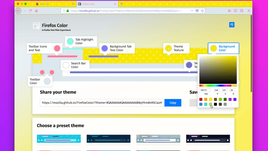This screenshot has height=151, width=268.
Task: Choose the pale green swatch under cursor
Action: click(x=210, y=104)
